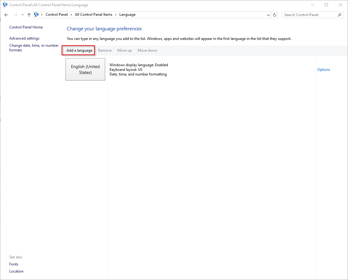Click 'Date, time, and number formatting' text

pos(138,74)
